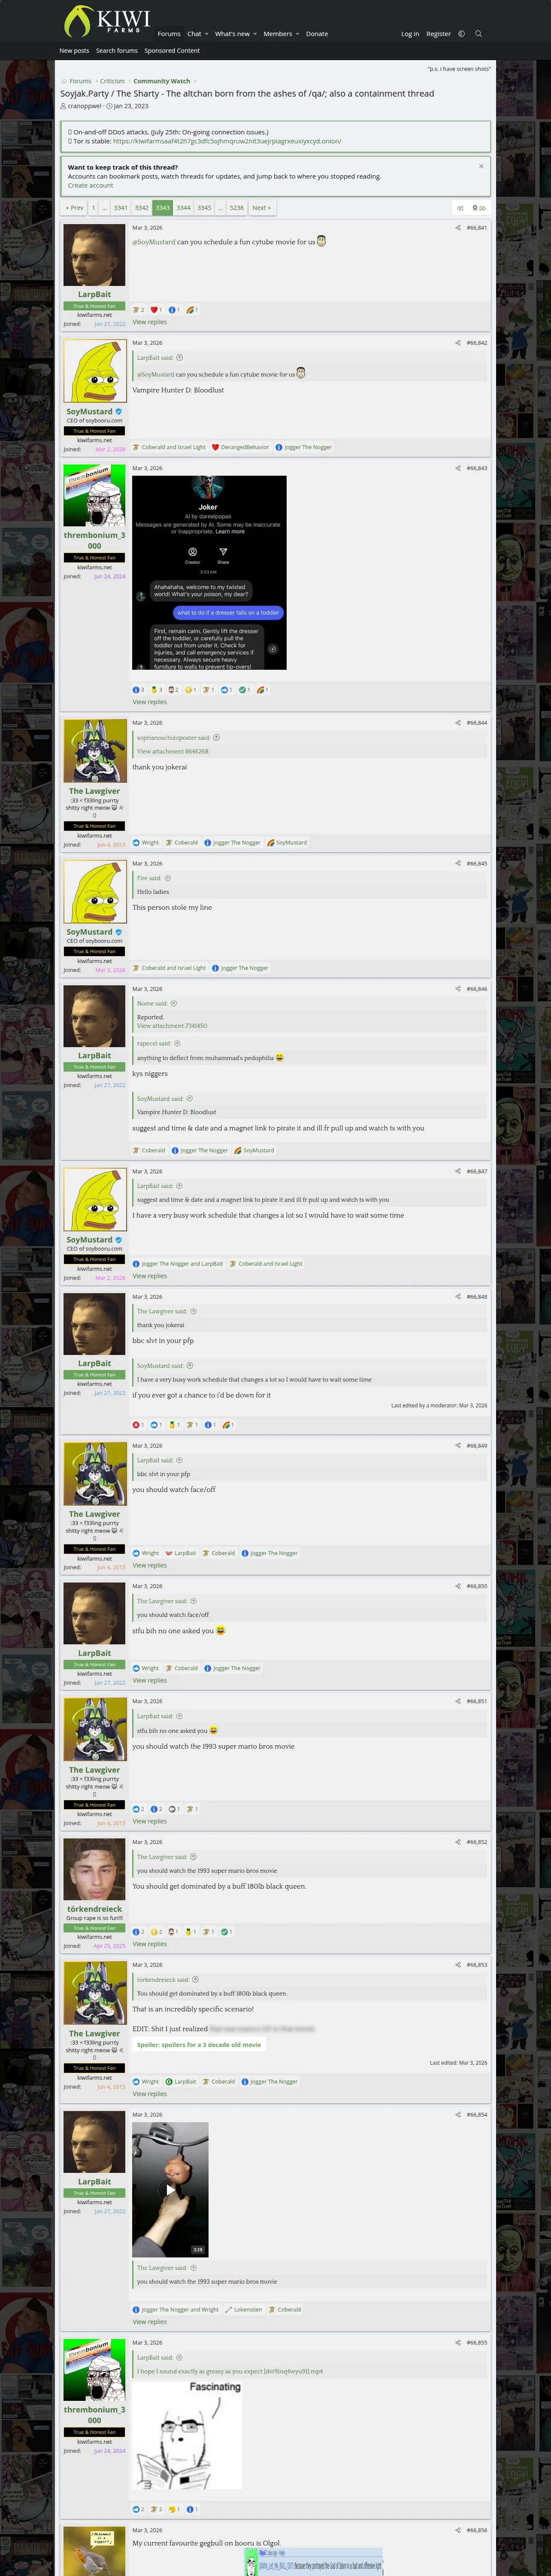
Task: Open the page-jump ellipsis before page 5236
Action: pyautogui.click(x=220, y=208)
